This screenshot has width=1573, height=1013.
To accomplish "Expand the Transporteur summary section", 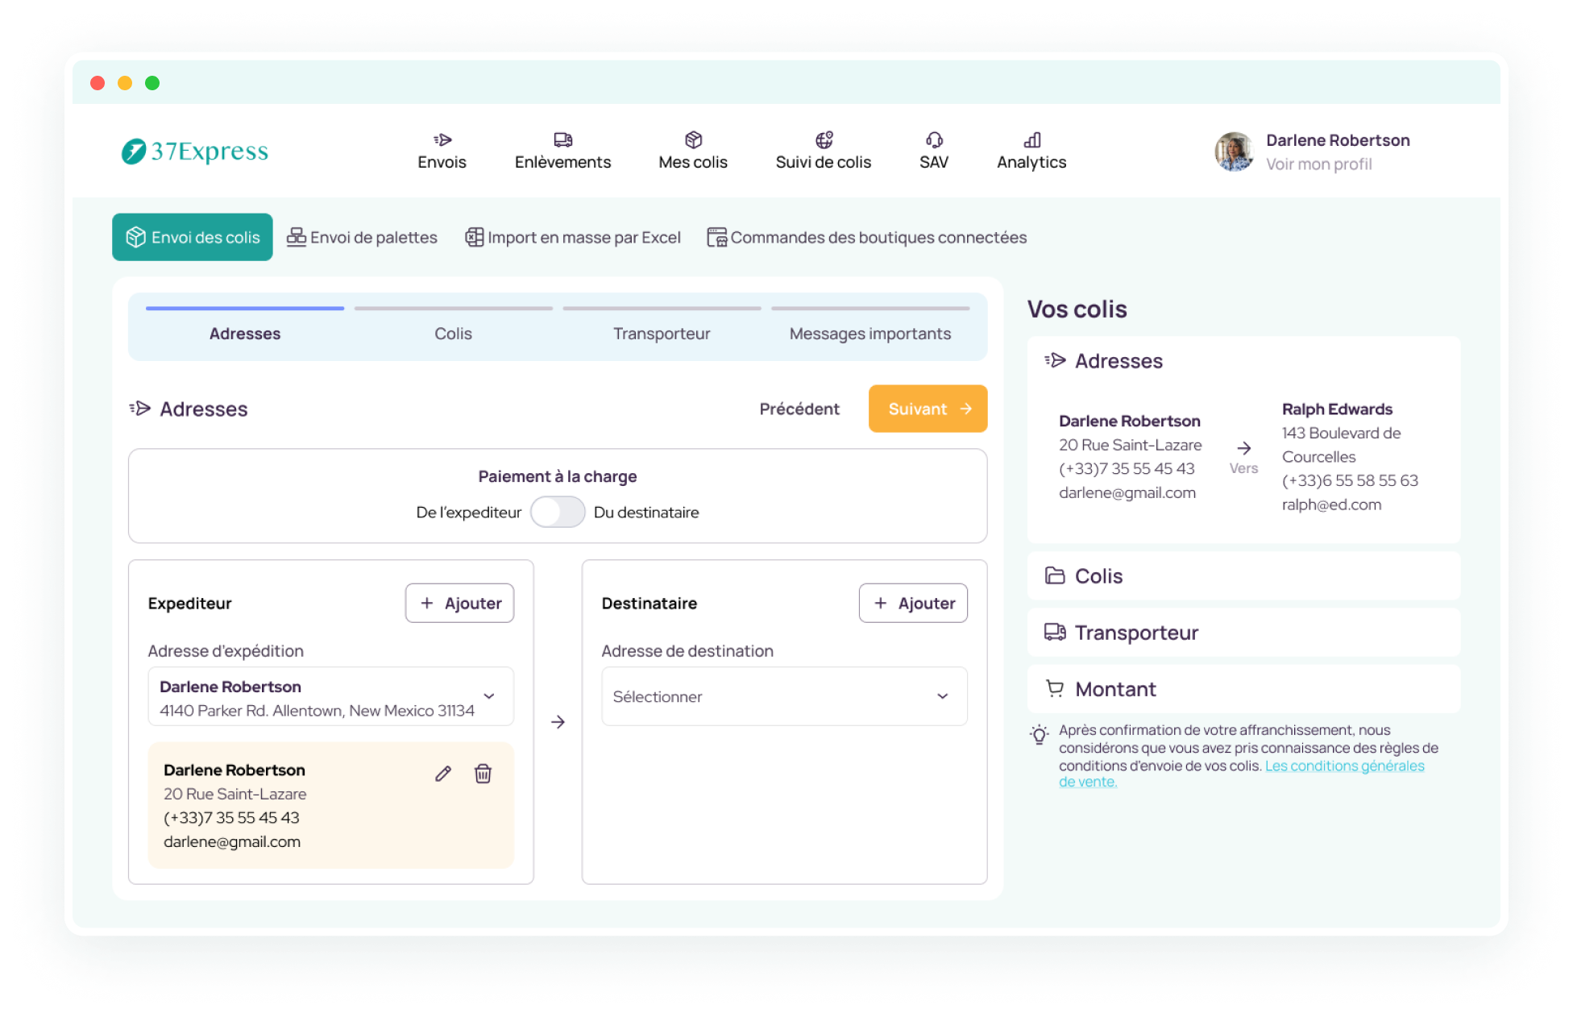I will coord(1243,633).
